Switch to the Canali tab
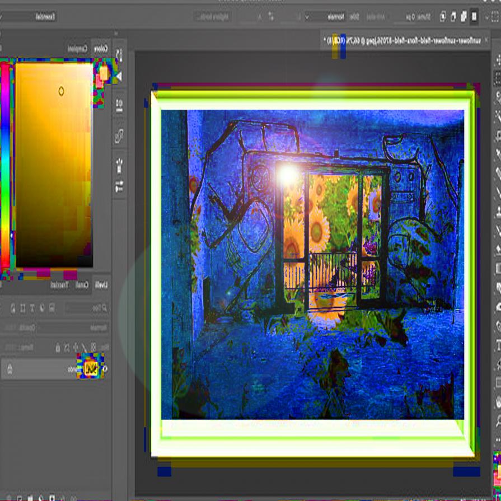This screenshot has height=501, width=501. click(x=82, y=285)
